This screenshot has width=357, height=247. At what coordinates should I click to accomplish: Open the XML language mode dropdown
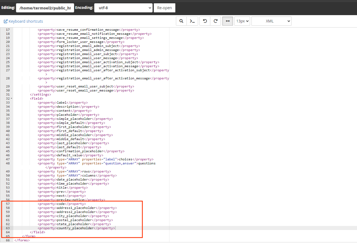pyautogui.click(x=271, y=21)
